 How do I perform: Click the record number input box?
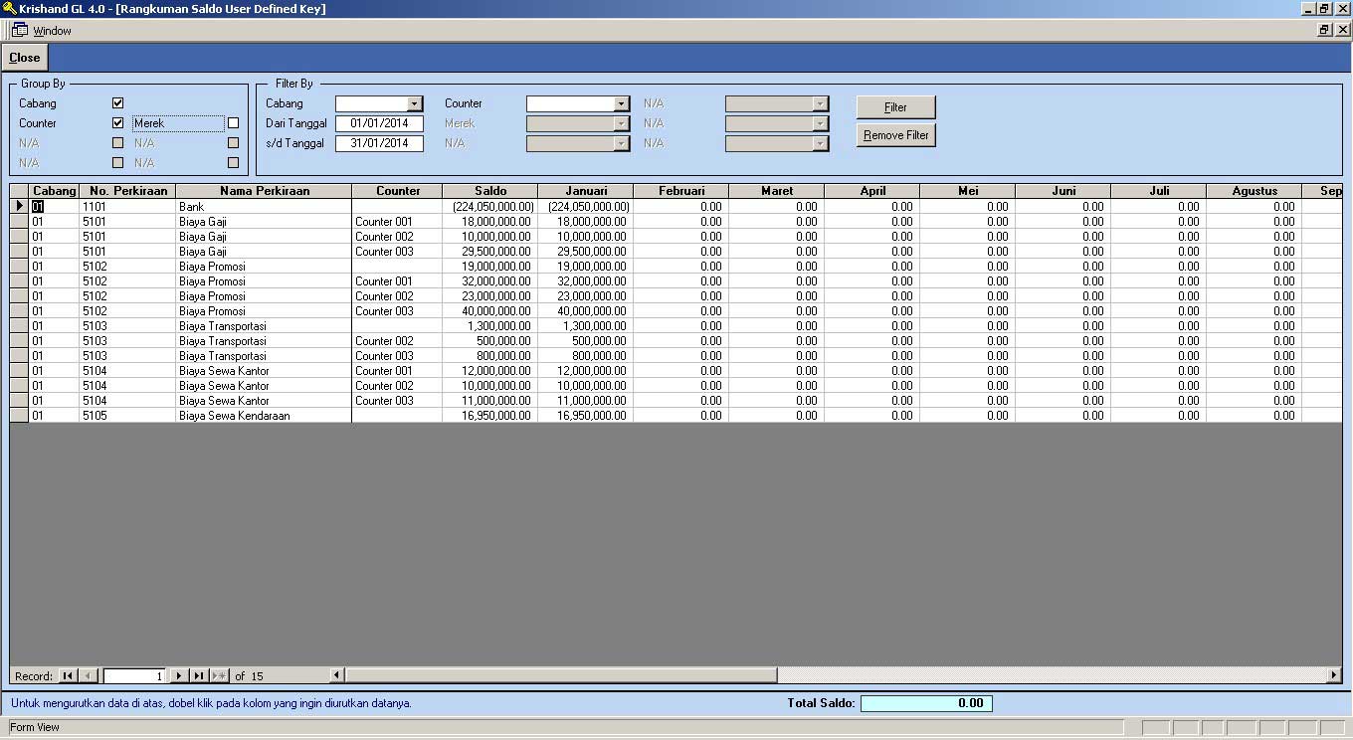click(x=134, y=675)
